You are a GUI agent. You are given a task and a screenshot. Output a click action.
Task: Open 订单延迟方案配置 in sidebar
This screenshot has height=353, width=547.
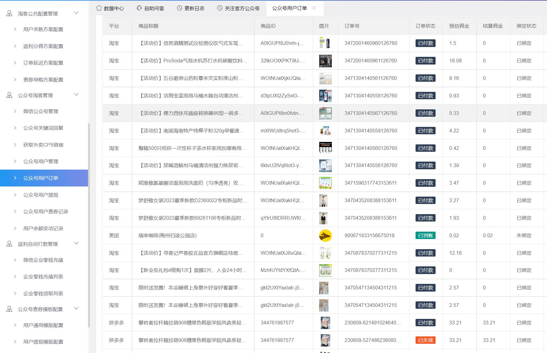coord(44,63)
